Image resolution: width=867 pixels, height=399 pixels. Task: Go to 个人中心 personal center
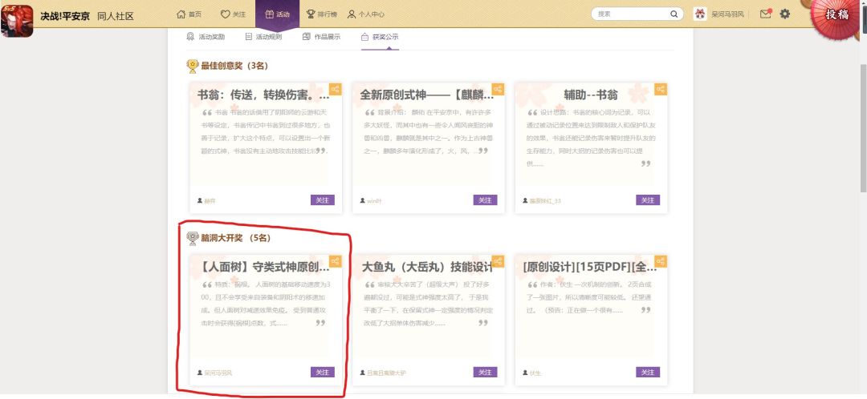click(x=366, y=14)
